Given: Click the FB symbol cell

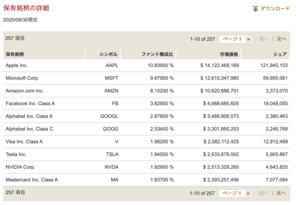Looking at the screenshot, I should coord(115,103).
